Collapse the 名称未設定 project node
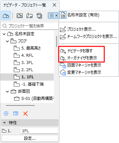This screenshot has height=143, width=119. pyautogui.click(x=4, y=34)
